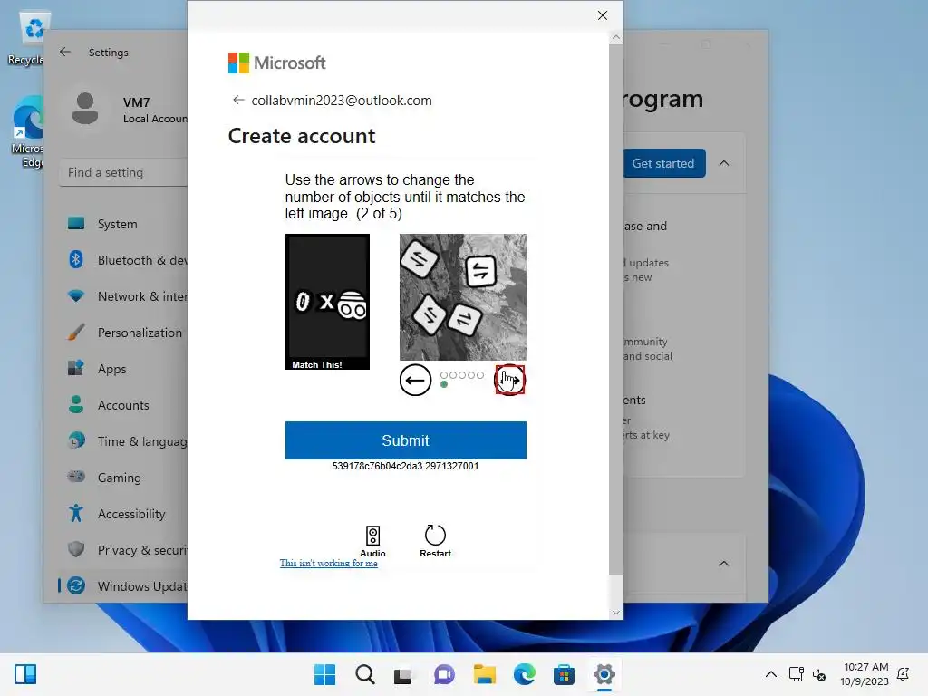928x696 pixels.
Task: Show hidden system tray icons
Action: click(x=770, y=674)
